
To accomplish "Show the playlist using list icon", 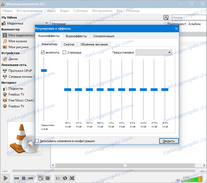I will [x=58, y=178].
